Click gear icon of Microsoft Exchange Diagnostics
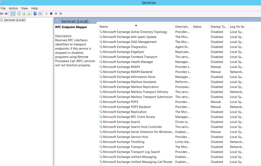The height and width of the screenshot is (166, 261). tap(101, 47)
